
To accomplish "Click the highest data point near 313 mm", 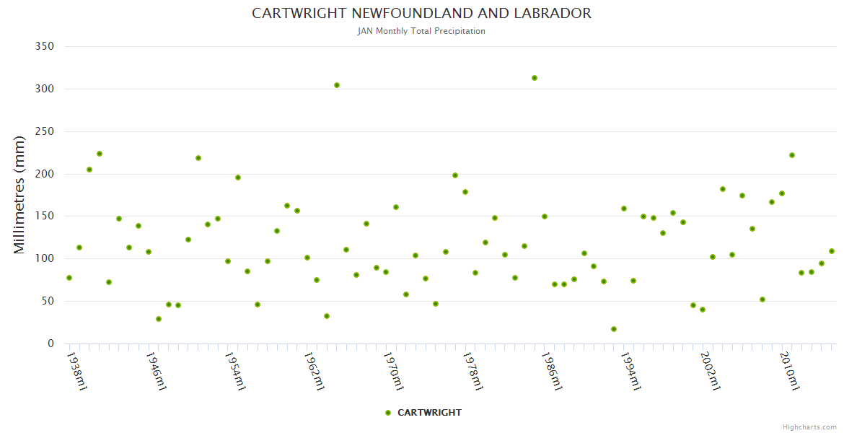I will tap(535, 78).
